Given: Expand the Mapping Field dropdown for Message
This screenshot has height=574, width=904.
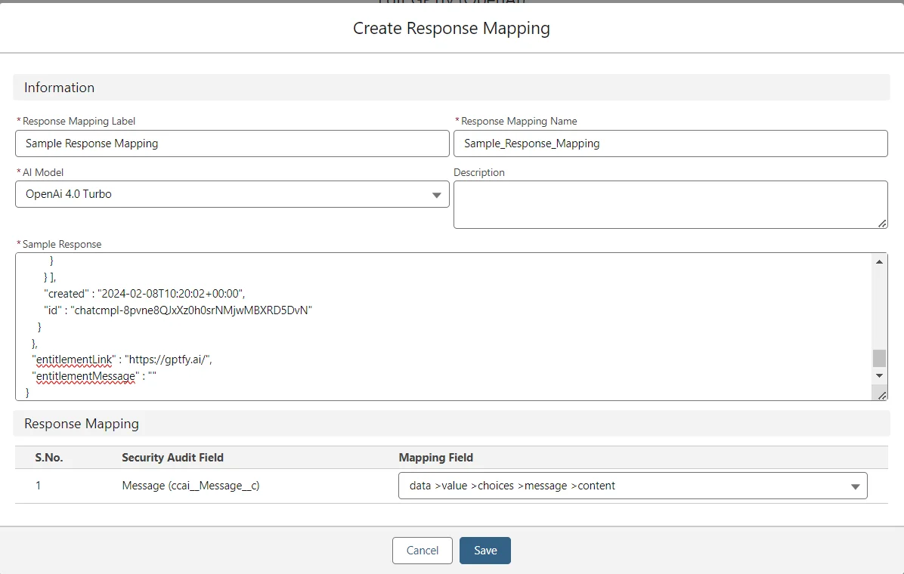Looking at the screenshot, I should (632, 486).
